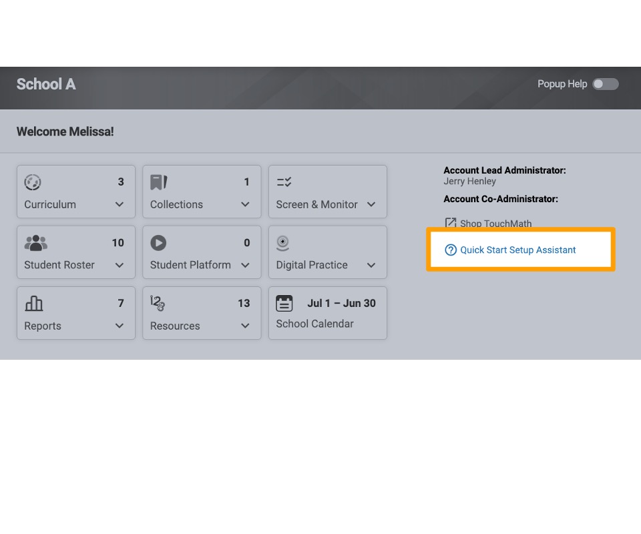641x534 pixels.
Task: Expand the Curriculum card chevron
Action: coord(120,204)
